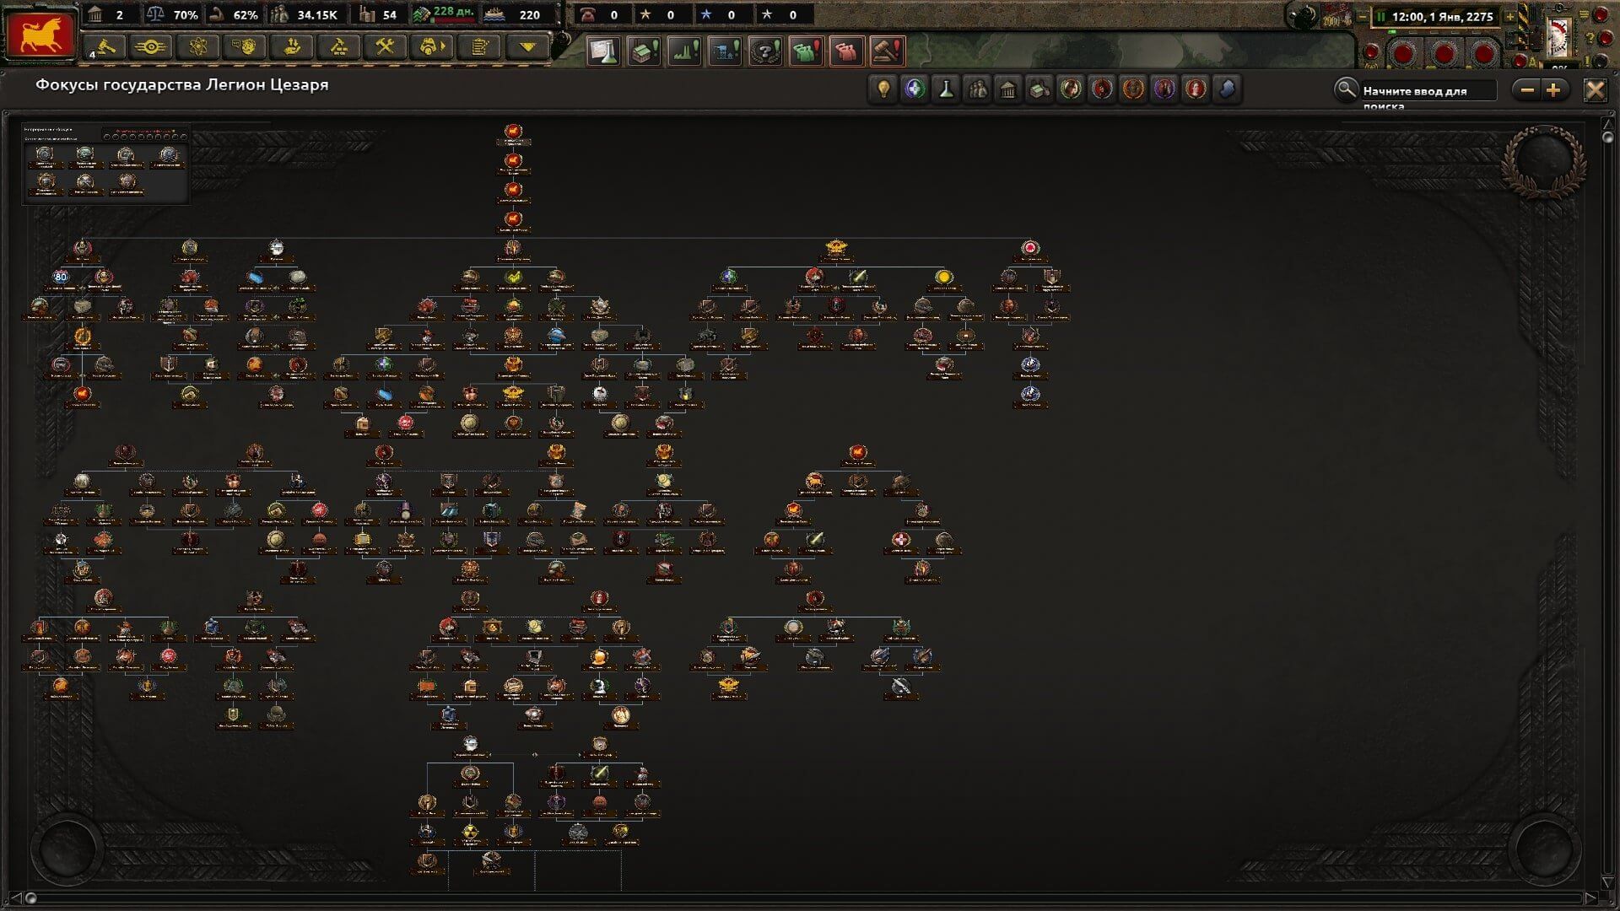Viewport: 1620px width, 911px height.
Task: Open the atom research tab
Action: (199, 46)
